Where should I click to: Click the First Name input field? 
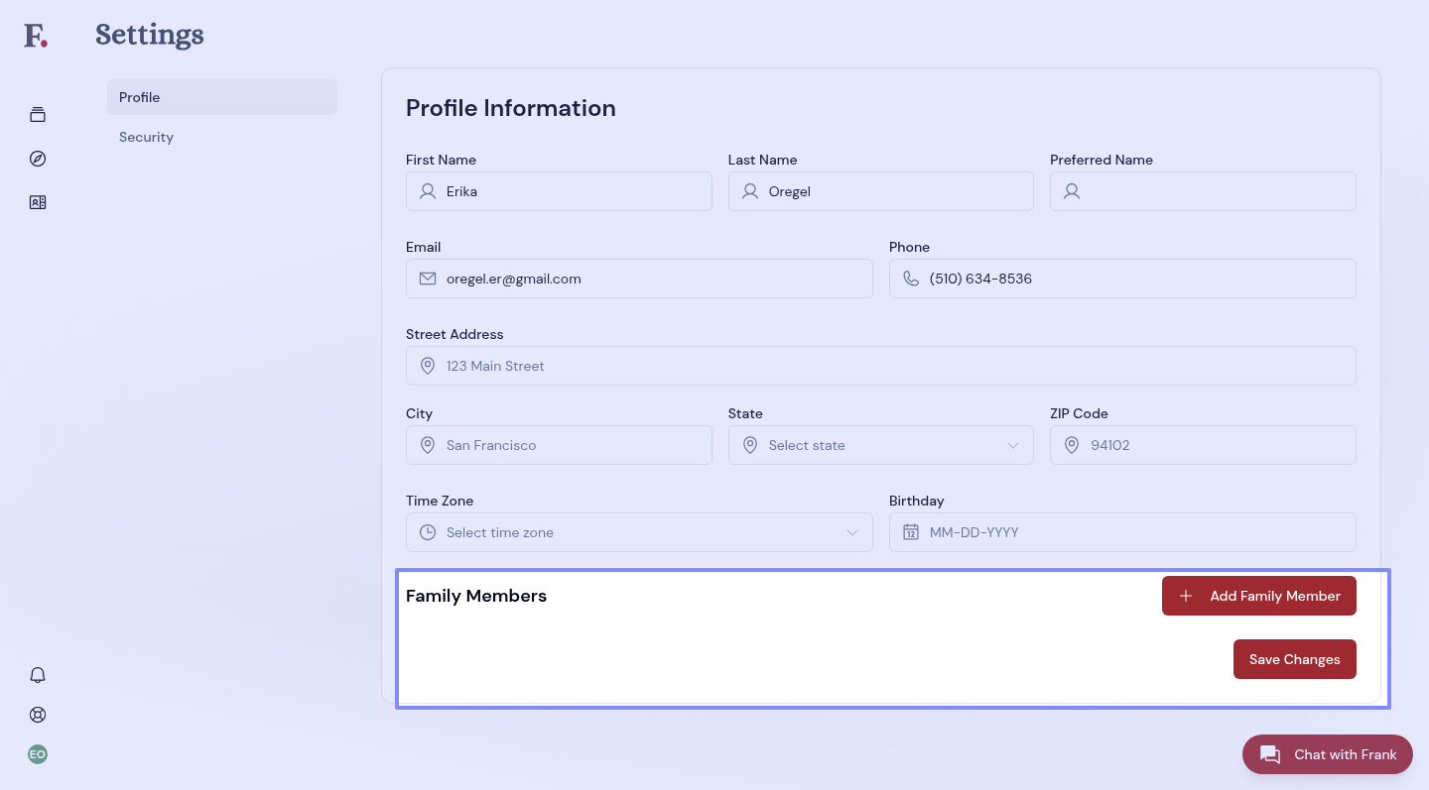[571, 191]
